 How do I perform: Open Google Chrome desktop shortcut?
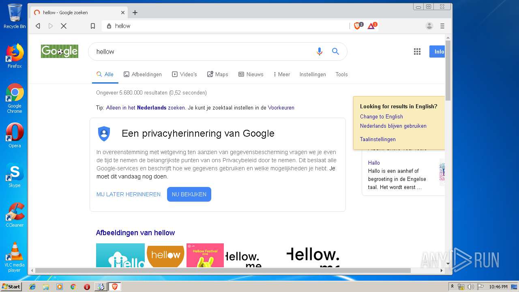(15, 98)
